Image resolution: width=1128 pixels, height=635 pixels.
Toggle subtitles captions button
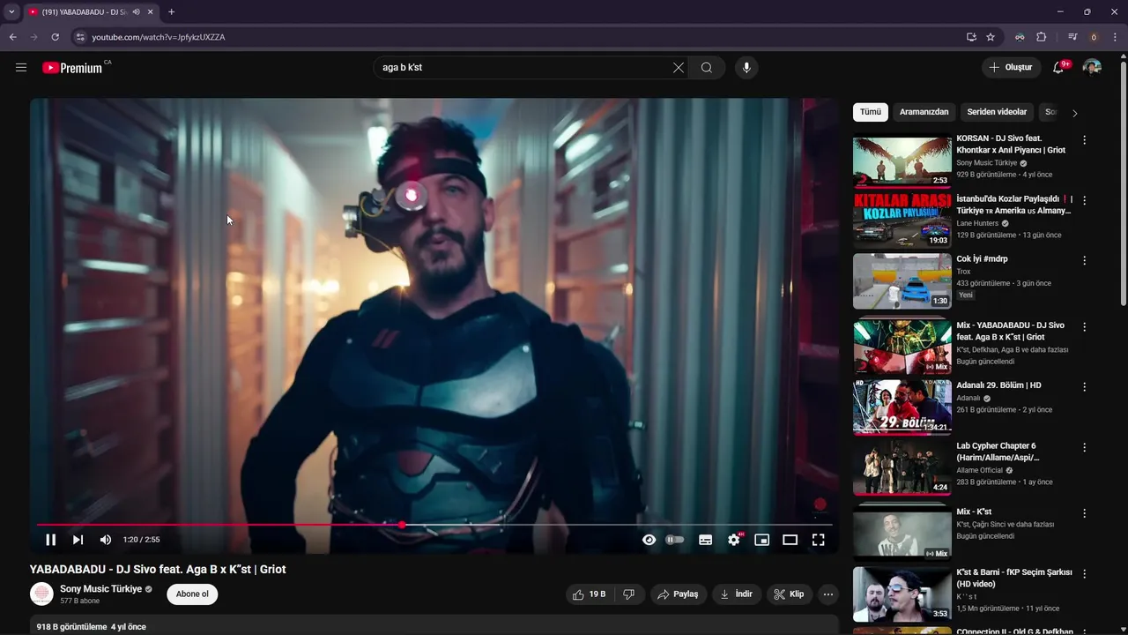tap(706, 540)
